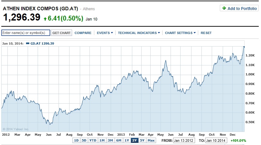Expand the TECHNICAL INDICATORS dropdown

(139, 33)
